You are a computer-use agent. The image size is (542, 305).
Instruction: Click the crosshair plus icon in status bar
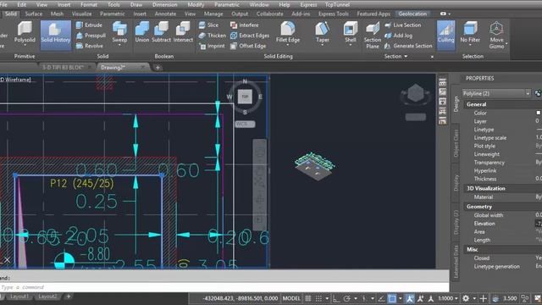pyautogui.click(x=484, y=298)
